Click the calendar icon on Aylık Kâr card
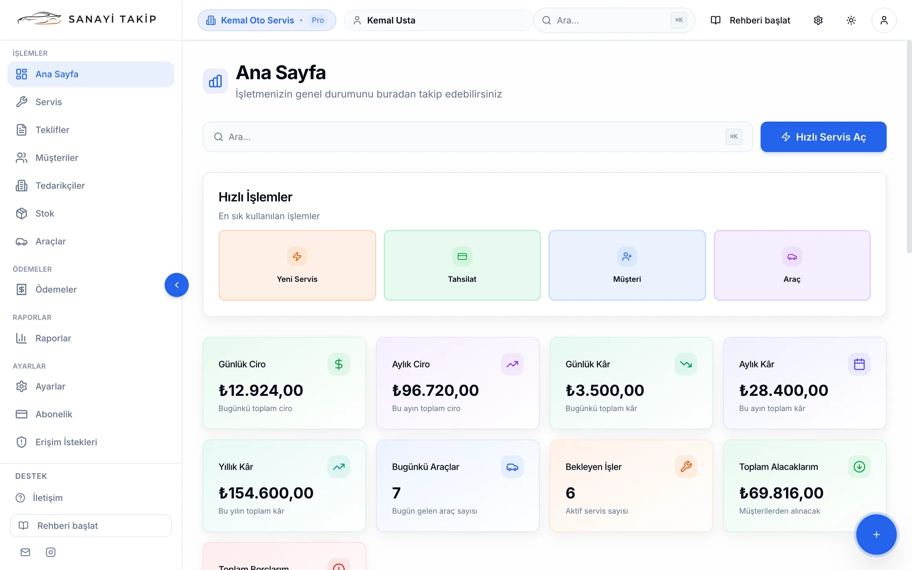Viewport: 912px width, 570px height. coord(859,364)
